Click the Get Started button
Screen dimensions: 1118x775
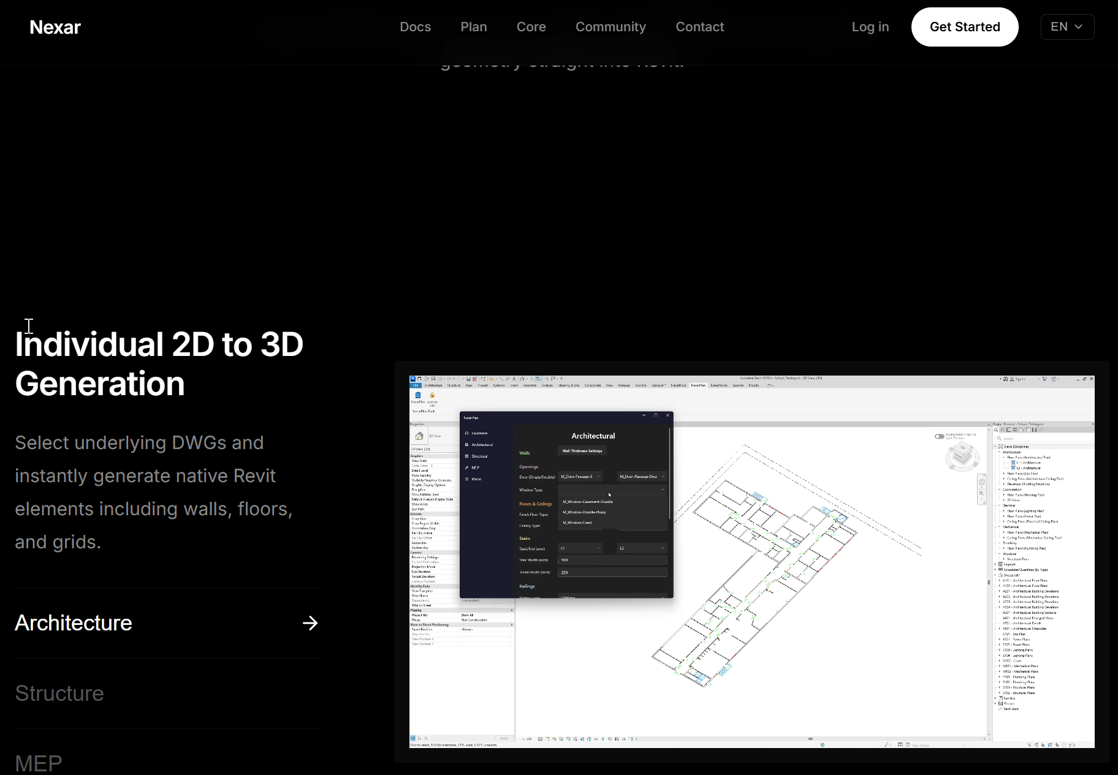[965, 27]
